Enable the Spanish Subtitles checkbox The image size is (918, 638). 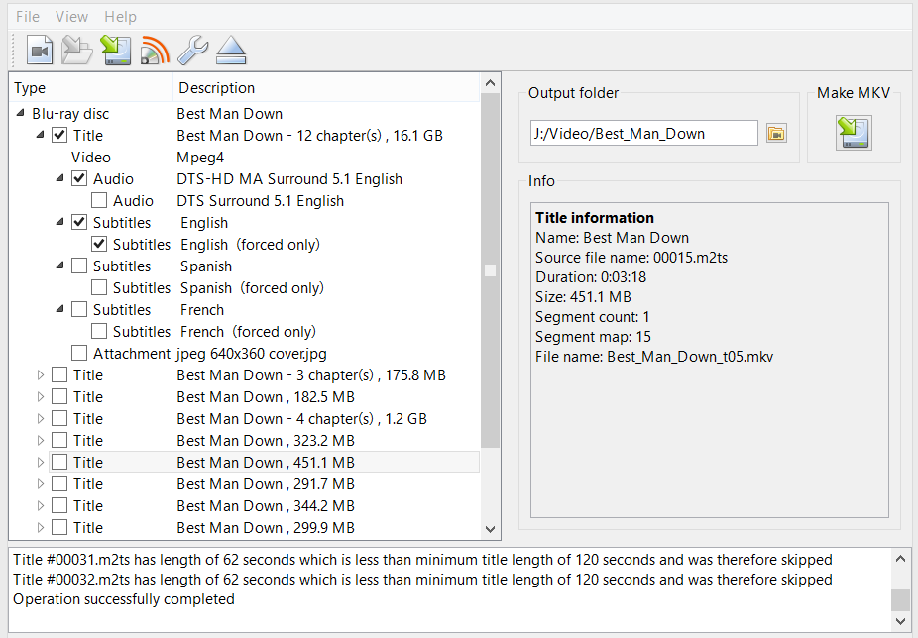(79, 266)
